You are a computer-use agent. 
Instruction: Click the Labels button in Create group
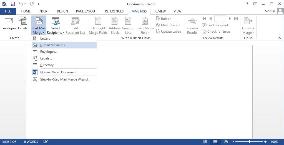23,24
